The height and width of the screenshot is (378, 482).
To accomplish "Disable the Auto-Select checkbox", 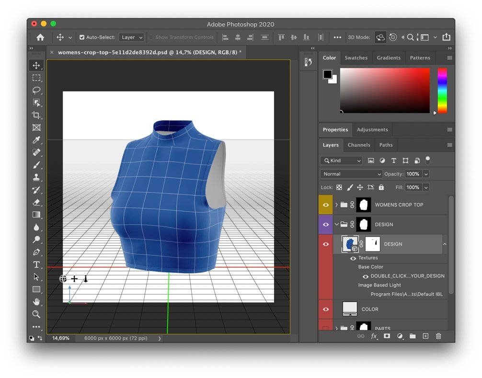I will pyautogui.click(x=82, y=37).
